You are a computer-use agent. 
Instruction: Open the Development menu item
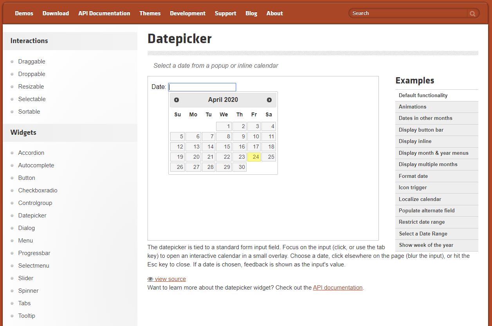point(187,13)
